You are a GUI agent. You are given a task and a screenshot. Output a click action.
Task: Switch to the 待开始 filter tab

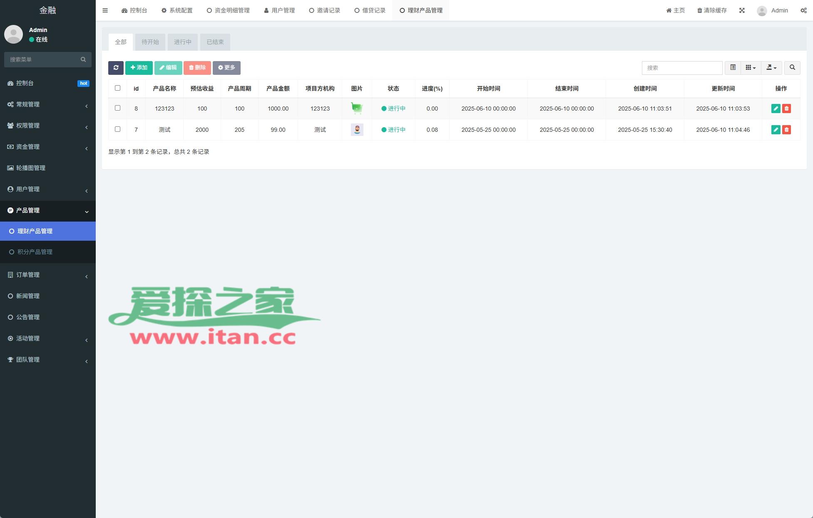[150, 42]
